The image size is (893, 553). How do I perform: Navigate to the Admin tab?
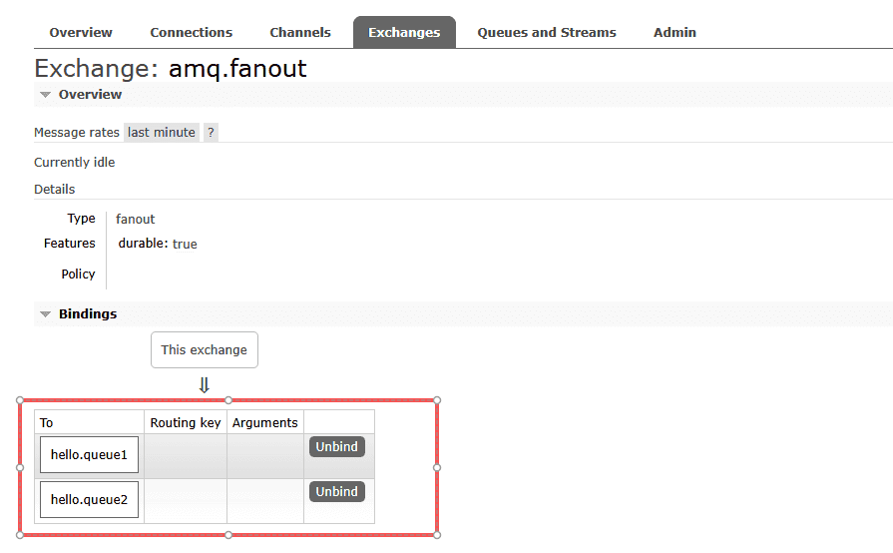pyautogui.click(x=674, y=33)
